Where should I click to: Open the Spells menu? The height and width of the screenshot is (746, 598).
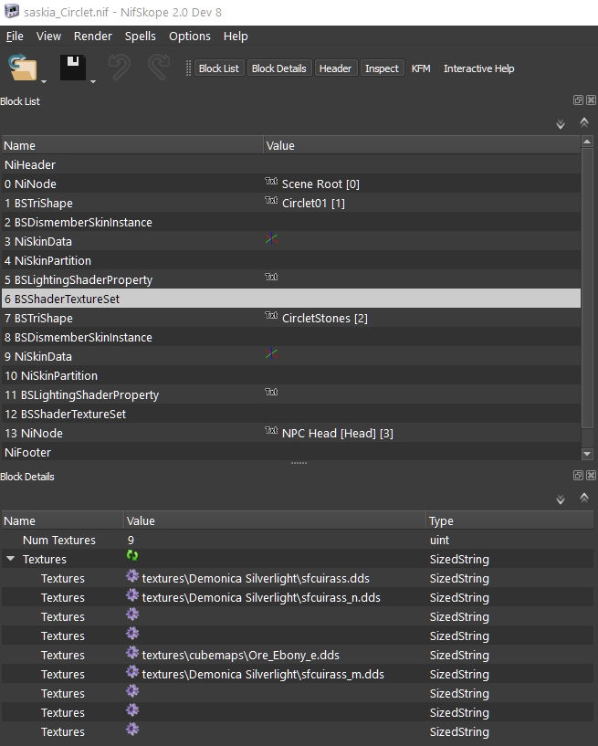click(x=141, y=37)
